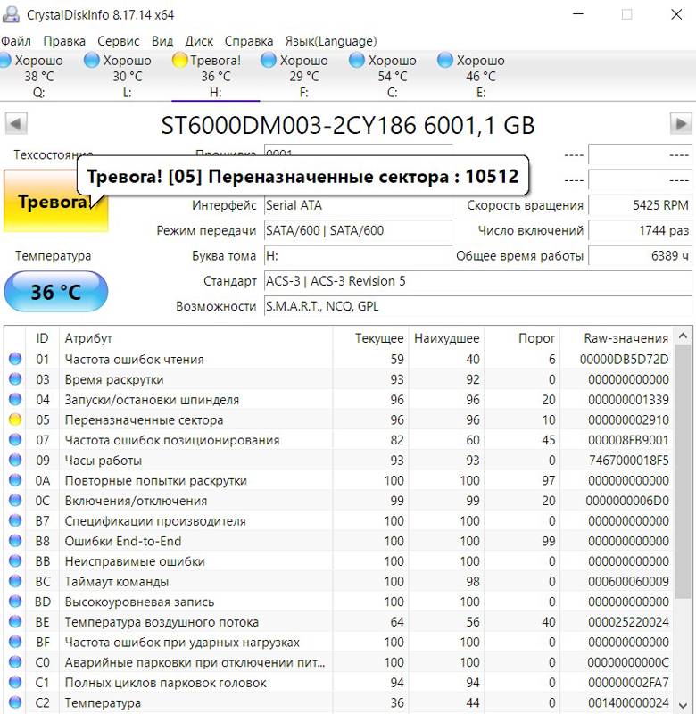The height and width of the screenshot is (714, 696).
Task: Go to previous disk with left arrow
Action: (x=16, y=124)
